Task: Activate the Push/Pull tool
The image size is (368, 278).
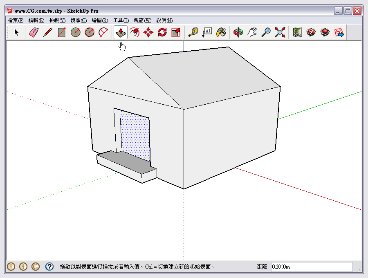Action: [x=121, y=32]
